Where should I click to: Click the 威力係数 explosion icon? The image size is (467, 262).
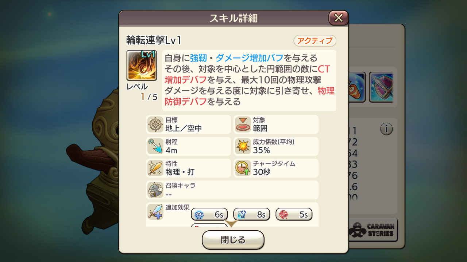(x=243, y=146)
